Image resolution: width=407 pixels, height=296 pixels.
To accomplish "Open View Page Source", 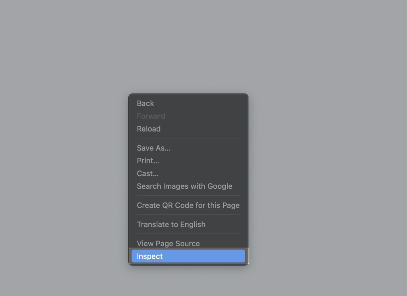I will click(x=168, y=244).
